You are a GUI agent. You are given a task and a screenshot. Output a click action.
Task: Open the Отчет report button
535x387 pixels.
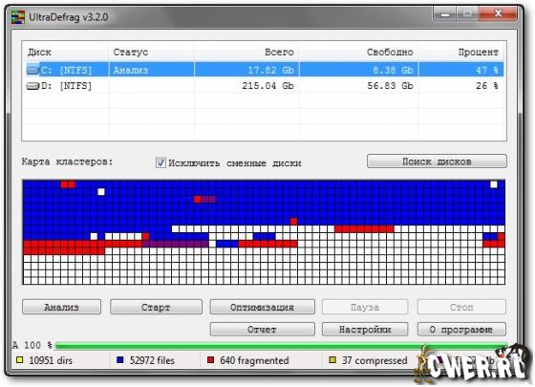click(262, 330)
